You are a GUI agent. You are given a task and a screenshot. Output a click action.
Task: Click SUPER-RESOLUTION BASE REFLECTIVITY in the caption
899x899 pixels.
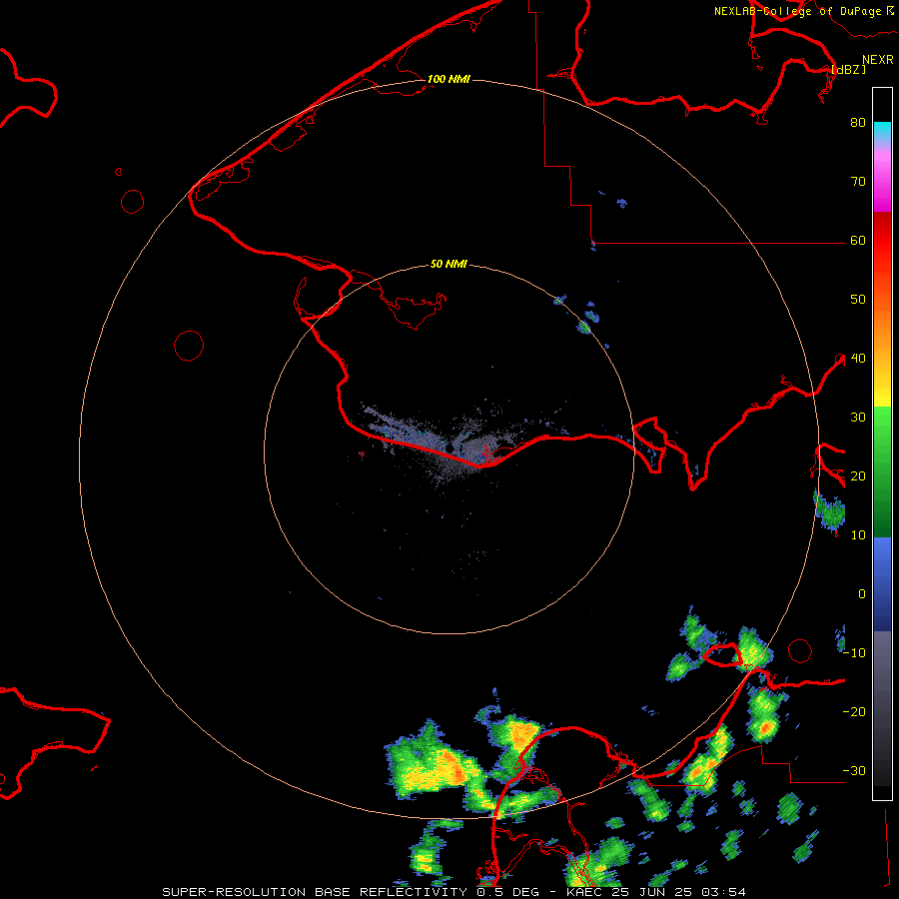click(315, 892)
